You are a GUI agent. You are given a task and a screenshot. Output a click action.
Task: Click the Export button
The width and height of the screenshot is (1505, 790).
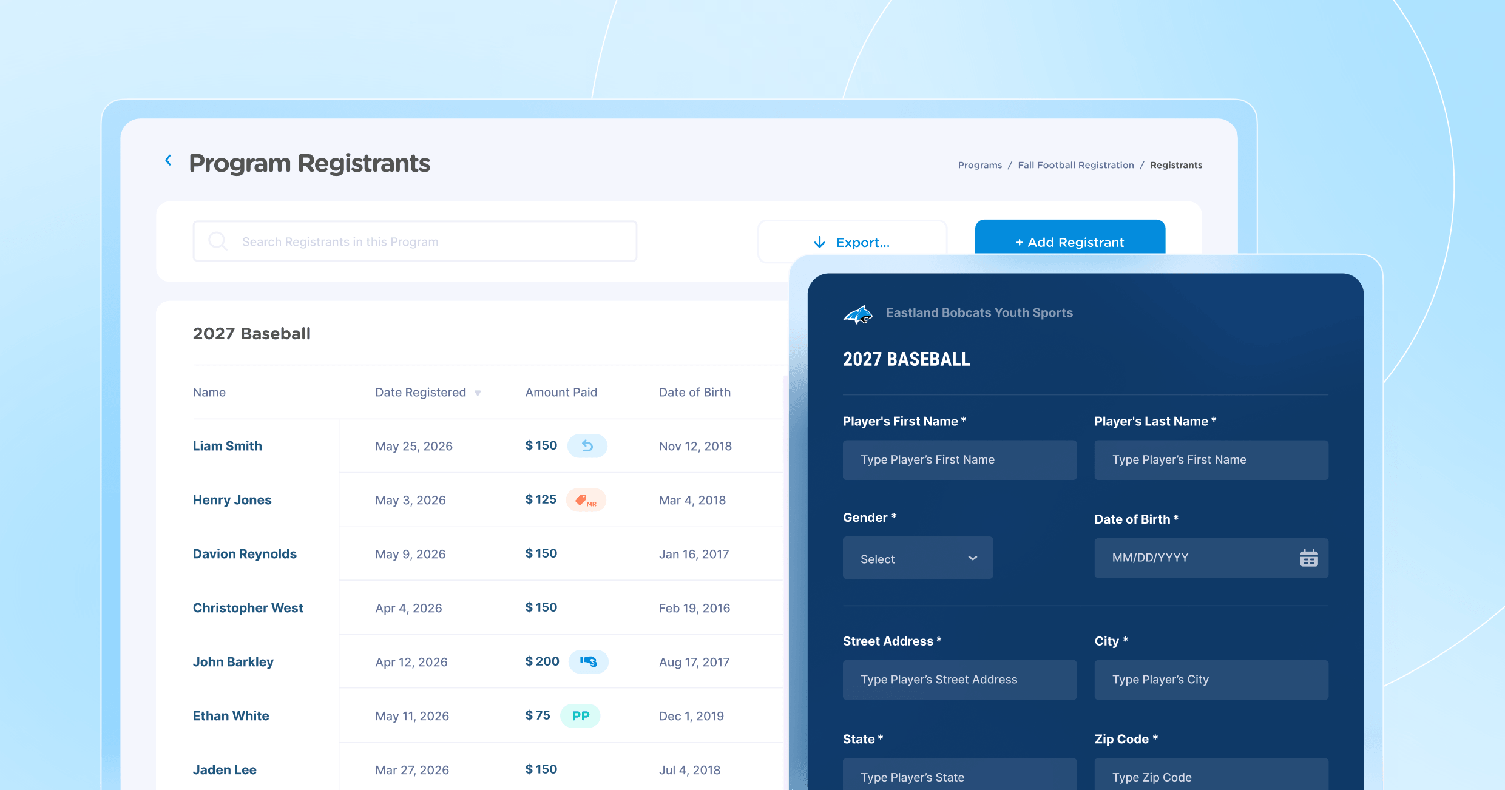[852, 242]
